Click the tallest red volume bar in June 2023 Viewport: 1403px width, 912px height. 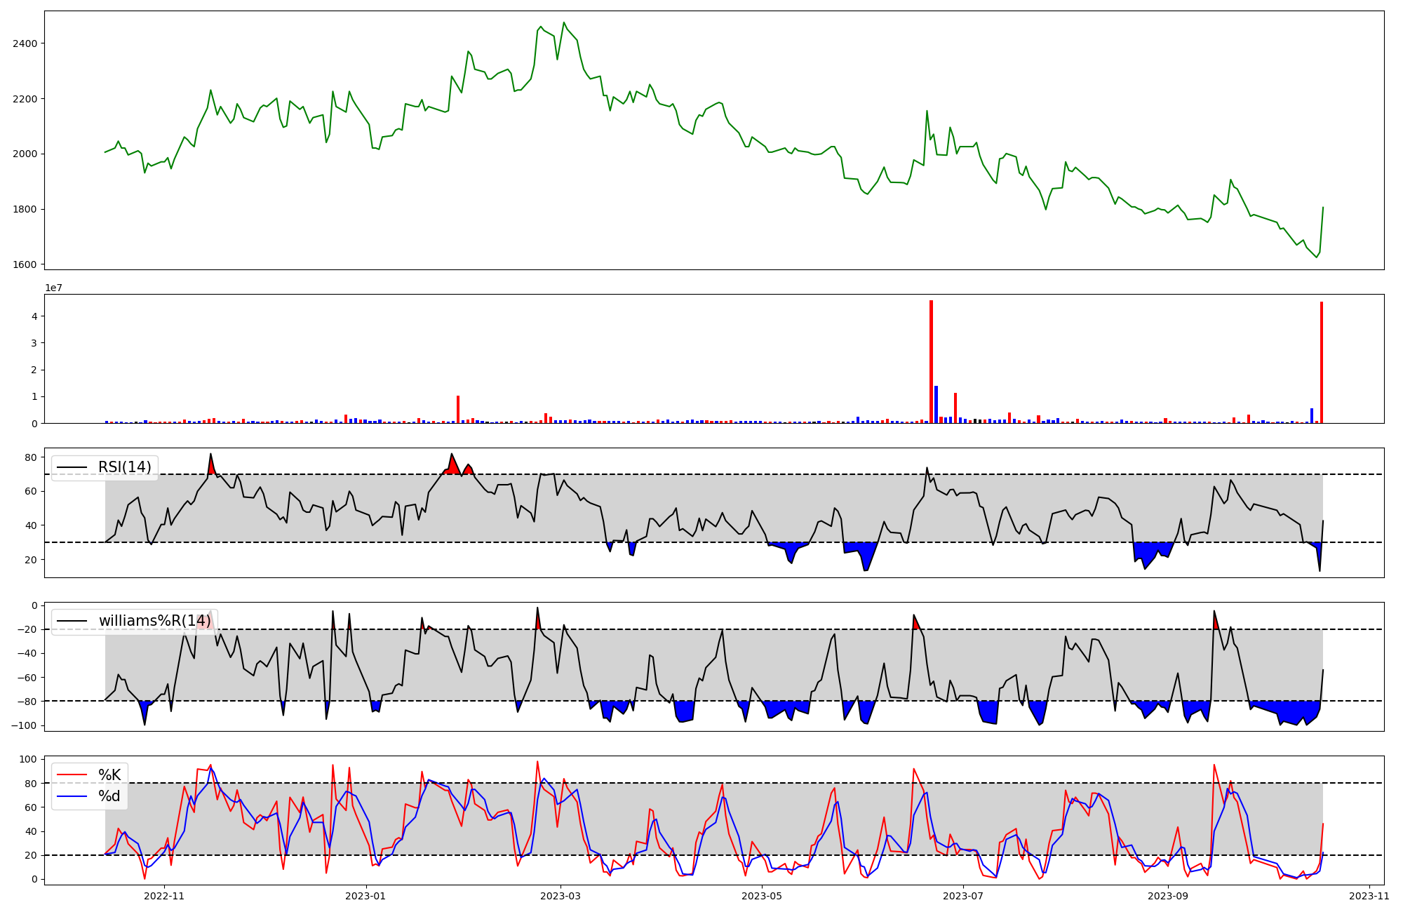click(x=931, y=361)
